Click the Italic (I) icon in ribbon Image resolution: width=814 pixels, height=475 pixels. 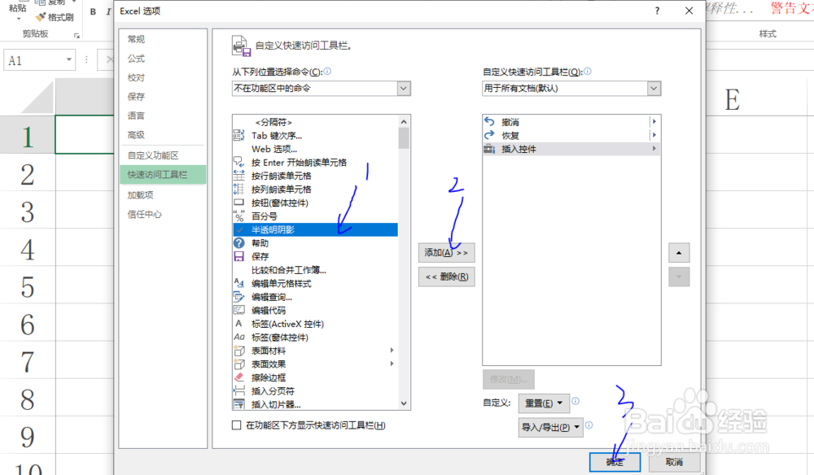coord(109,12)
